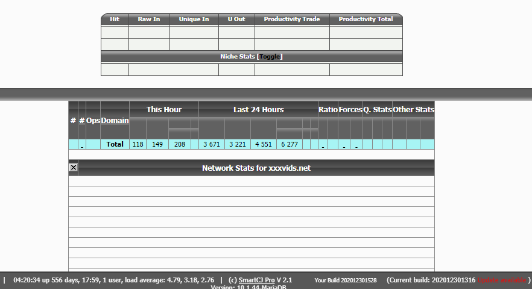Click the server uptime and load average text
Viewport: 532px width, 289px height.
(x=113, y=280)
